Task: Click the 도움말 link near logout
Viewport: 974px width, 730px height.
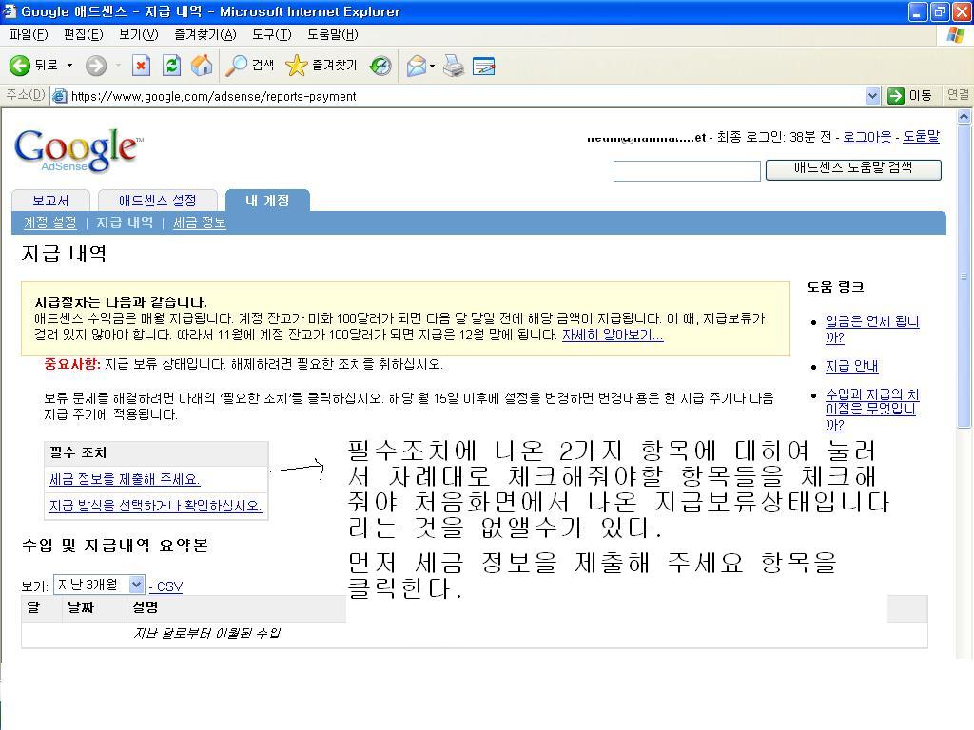Action: tap(921, 137)
